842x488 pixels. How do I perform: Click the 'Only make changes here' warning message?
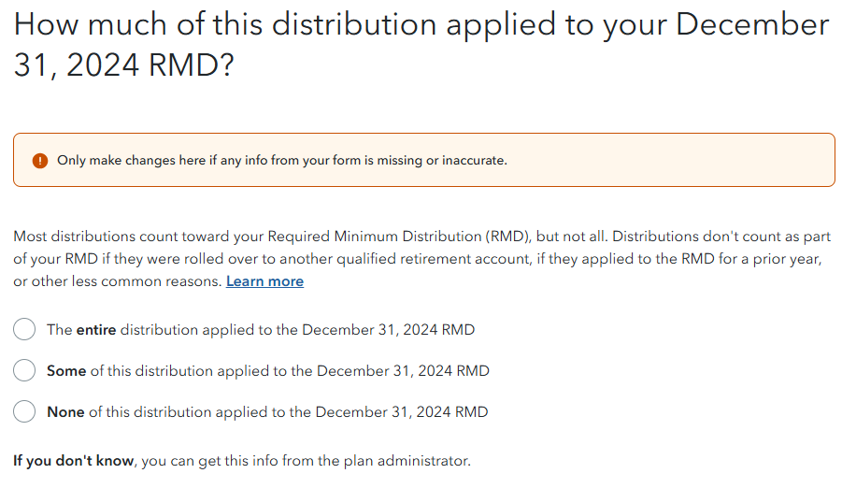[282, 160]
